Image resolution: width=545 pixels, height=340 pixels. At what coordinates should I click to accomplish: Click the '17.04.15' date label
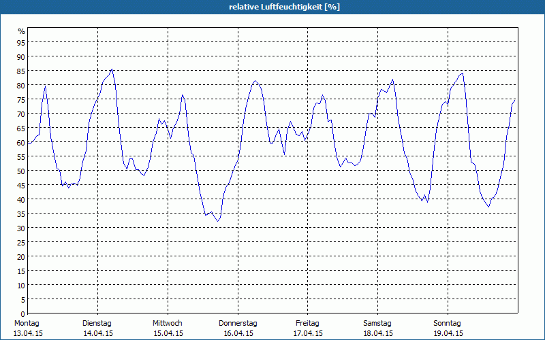click(x=308, y=334)
